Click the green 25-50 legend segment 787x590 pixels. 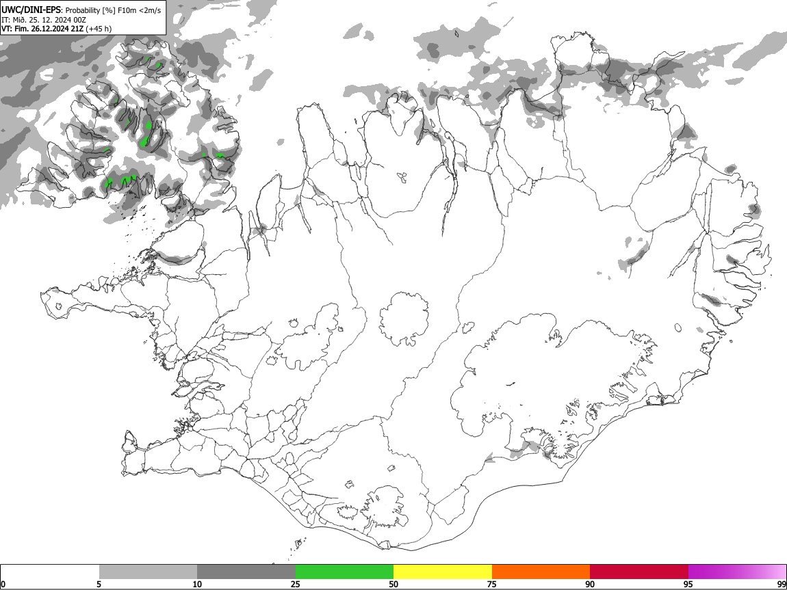(x=344, y=572)
